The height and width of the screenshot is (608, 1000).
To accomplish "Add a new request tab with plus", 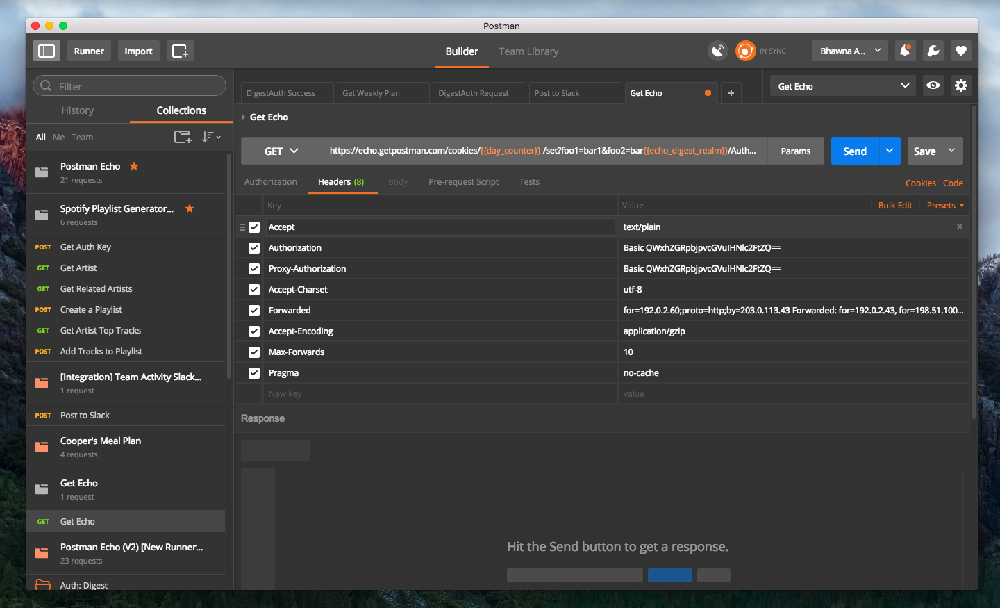I will tap(731, 92).
